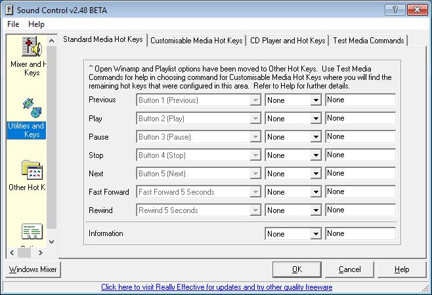Screen dimensions: 432x295
Task: Click the Windows Mixer button
Action: (x=33, y=269)
